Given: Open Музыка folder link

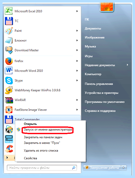Looking at the screenshot, I should click(x=90, y=46).
